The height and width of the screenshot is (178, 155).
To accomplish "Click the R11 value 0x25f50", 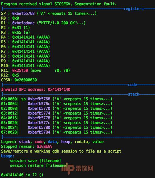I will [x=20, y=70].
